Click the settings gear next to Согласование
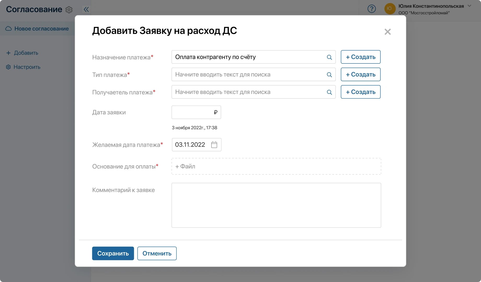 tap(69, 10)
